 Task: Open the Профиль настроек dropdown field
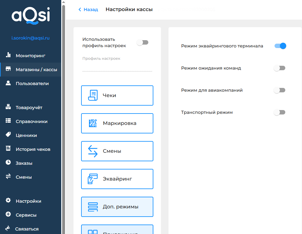[117, 67]
